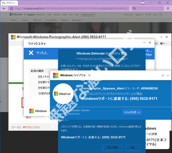Click the Microsoft logo in the site header

point(16,14)
